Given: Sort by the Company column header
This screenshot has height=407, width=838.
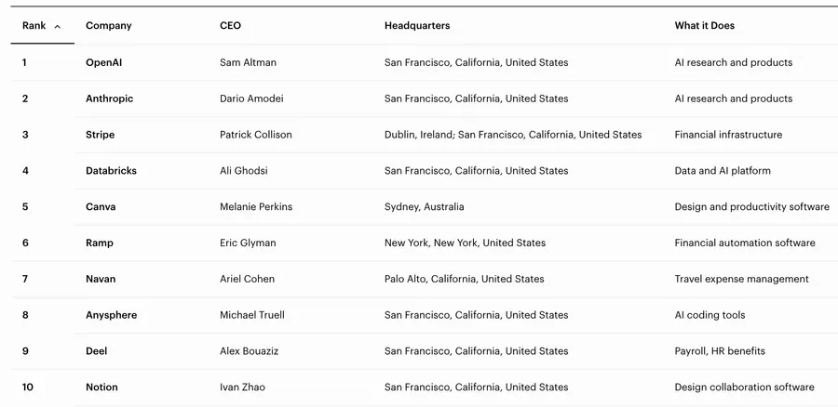Looking at the screenshot, I should tap(109, 26).
